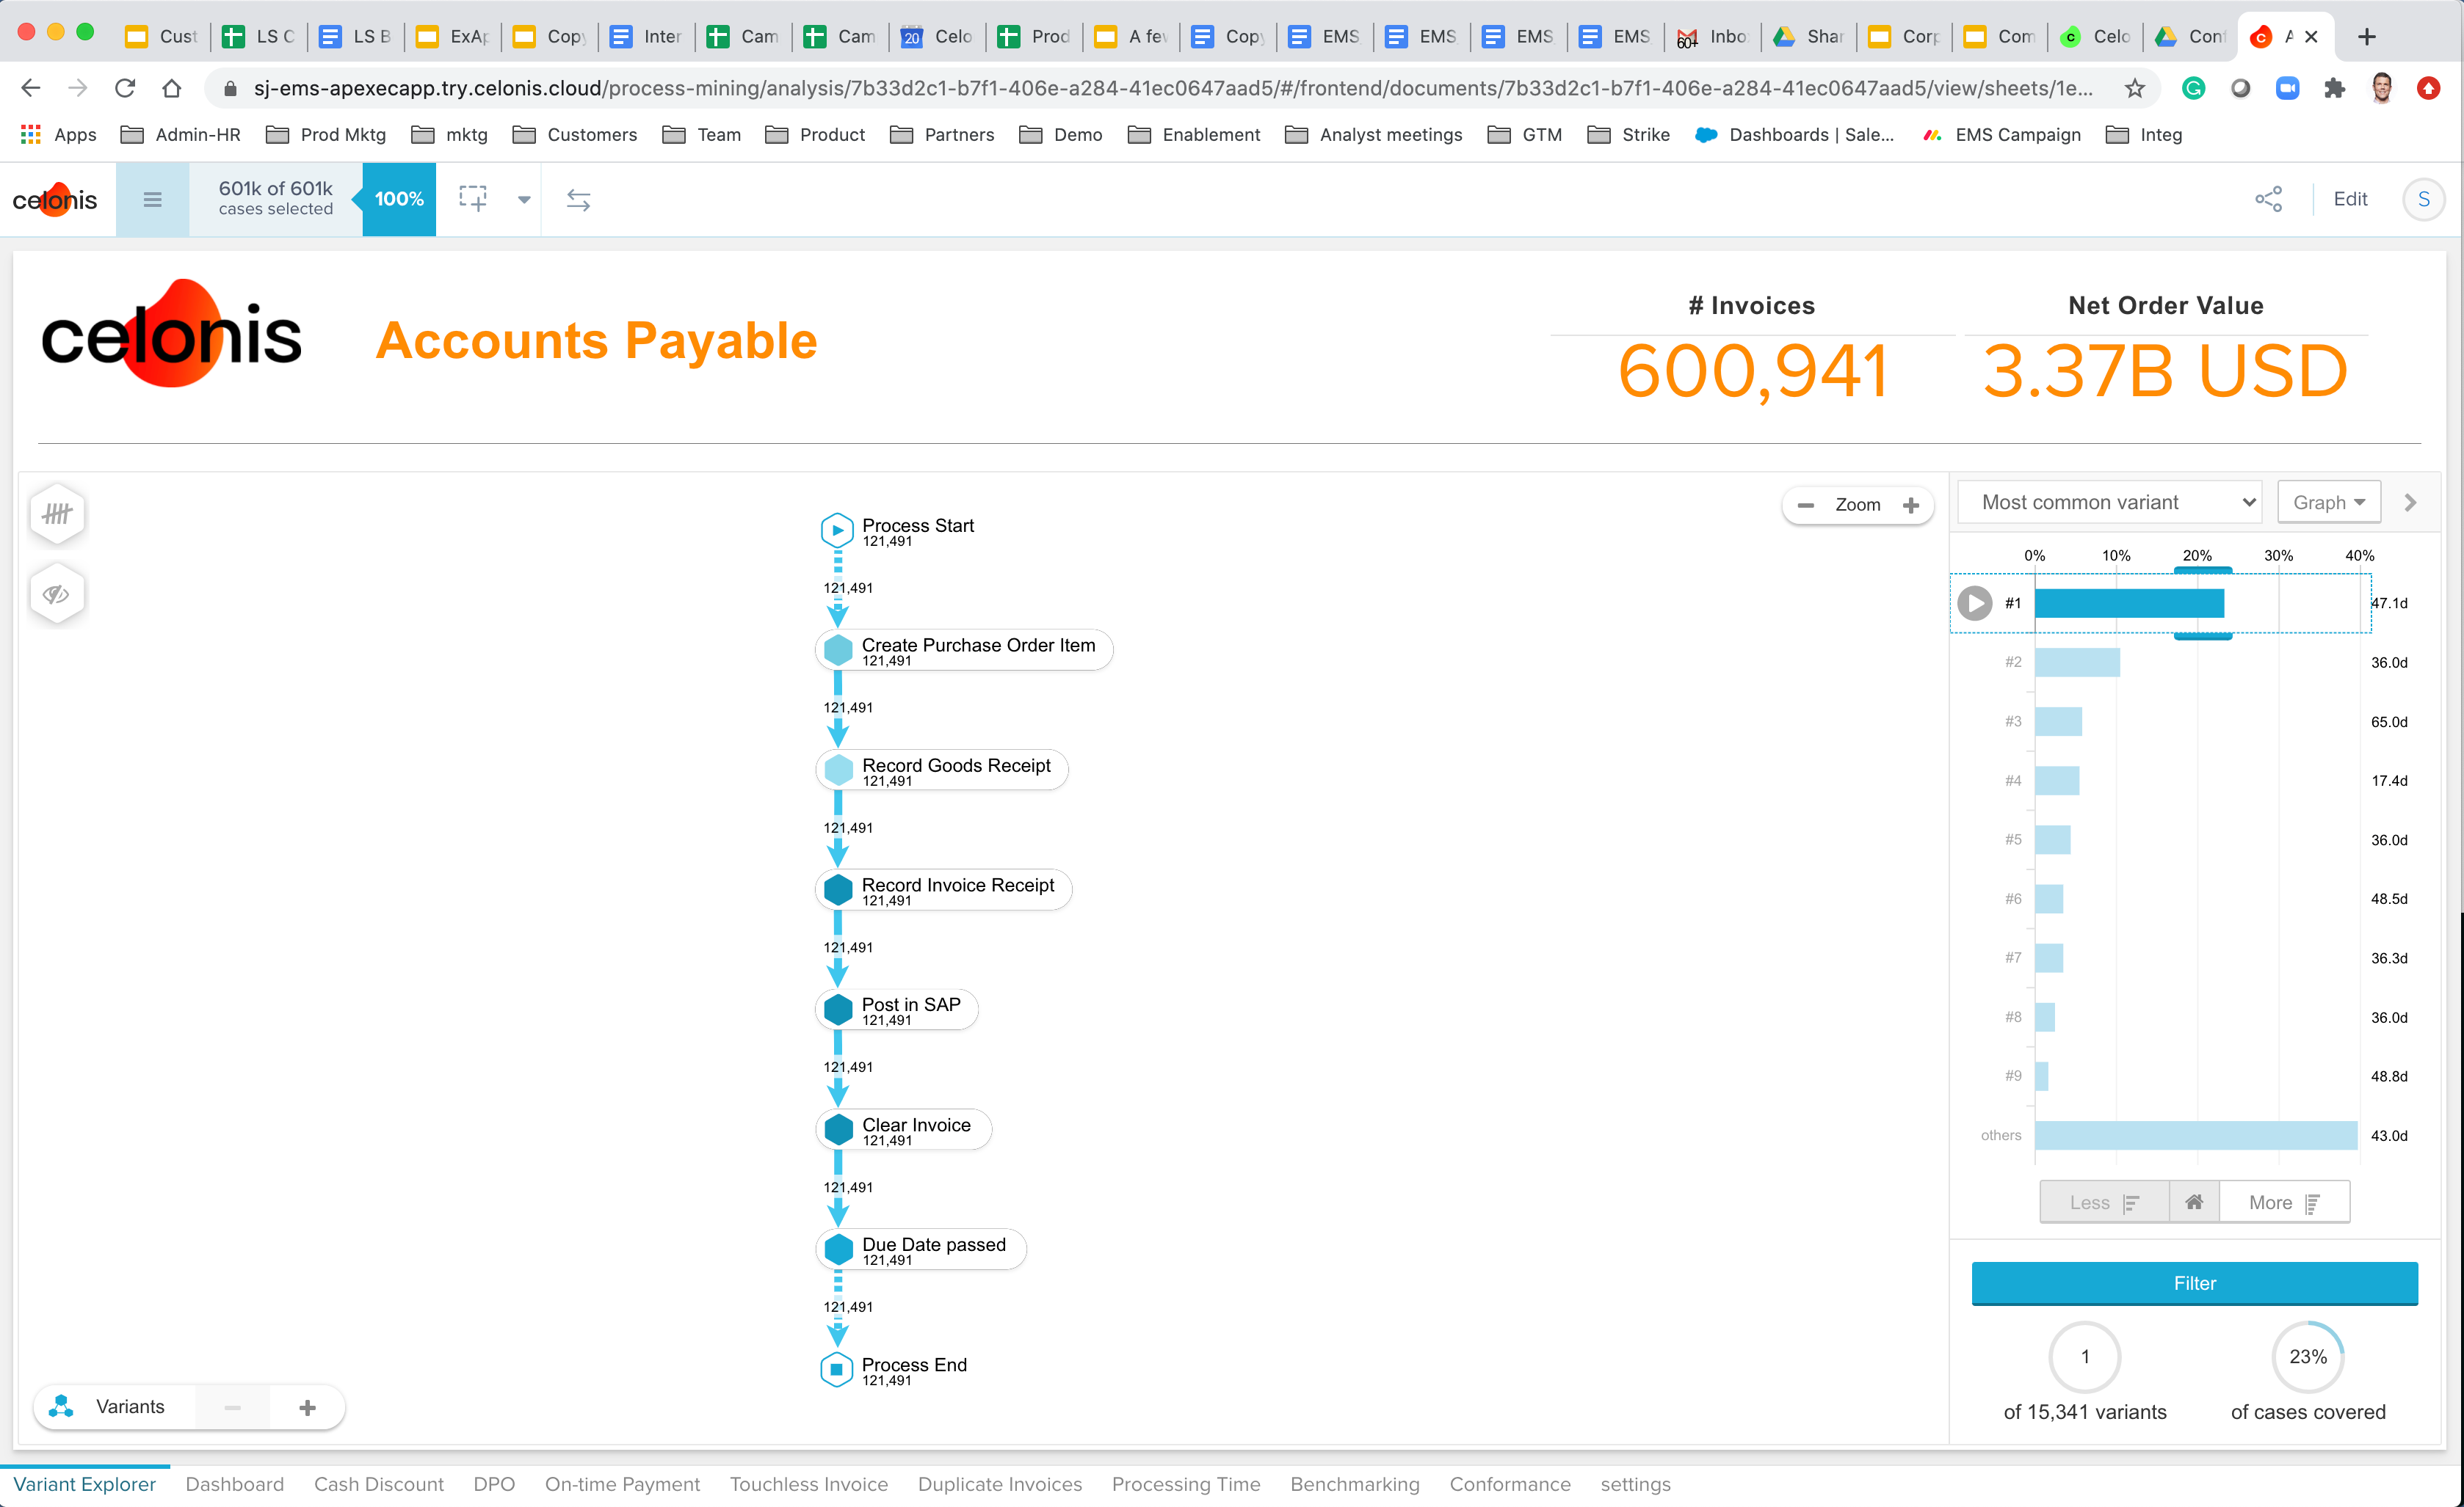2464x1507 pixels.
Task: Play the variant #1 animation
Action: click(x=1974, y=602)
